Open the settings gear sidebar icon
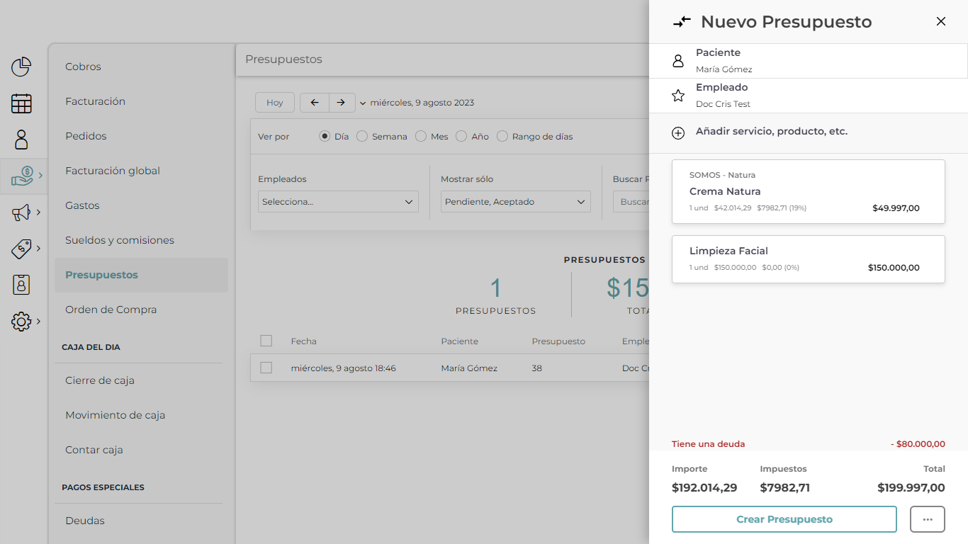This screenshot has width=968, height=544. click(21, 322)
